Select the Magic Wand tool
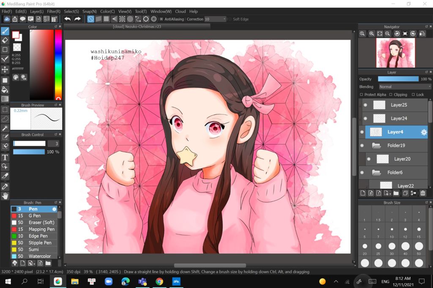Screen dimensions: 433x288 pos(5,128)
